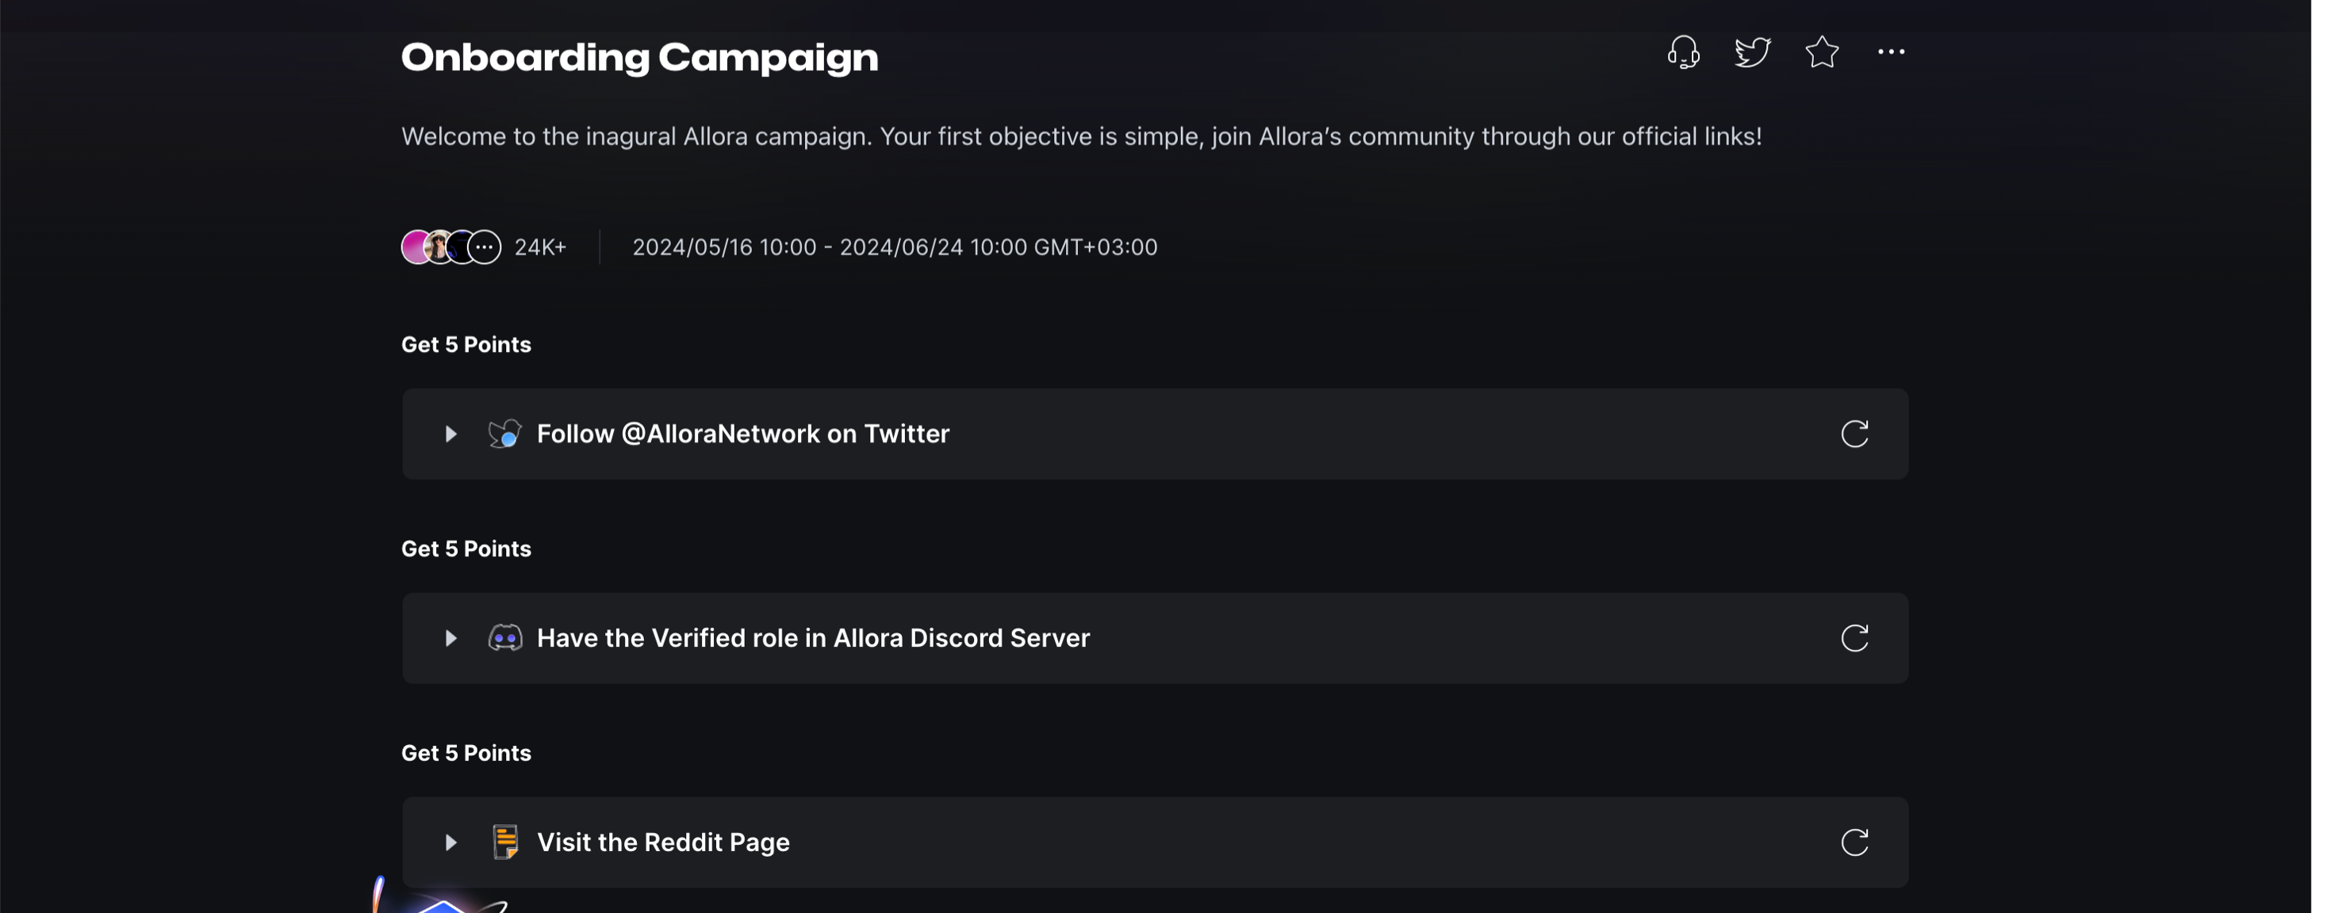The image size is (2331, 913).
Task: Click the ellipsis avatar in participants list
Action: point(485,246)
